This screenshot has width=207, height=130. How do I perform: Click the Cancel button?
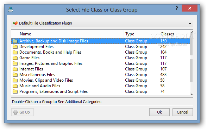(183, 112)
